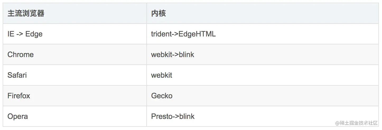This screenshot has height=130, width=382.
Task: Click the word Edge in first row
Action: pyautogui.click(x=34, y=34)
